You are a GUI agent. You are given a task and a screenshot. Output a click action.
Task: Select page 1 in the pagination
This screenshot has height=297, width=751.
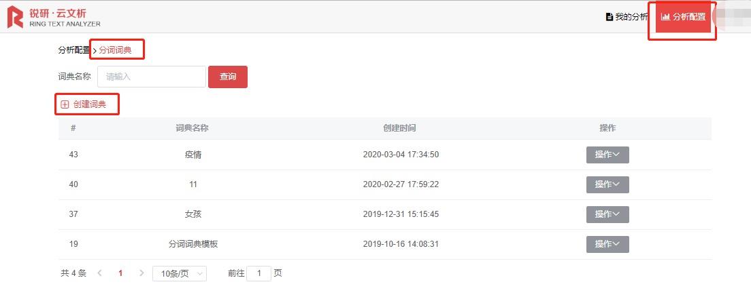click(120, 273)
